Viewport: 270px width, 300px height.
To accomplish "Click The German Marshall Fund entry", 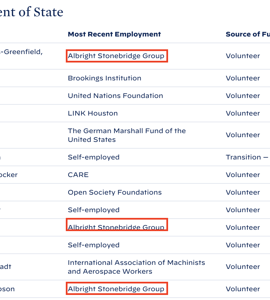I will [127, 135].
